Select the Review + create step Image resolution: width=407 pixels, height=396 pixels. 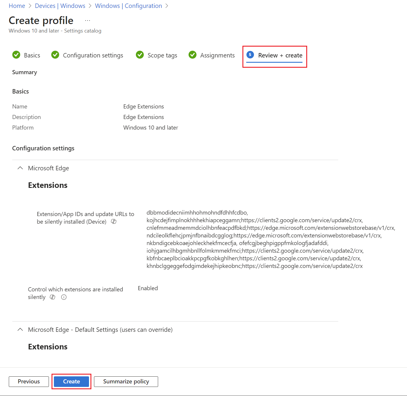point(280,55)
